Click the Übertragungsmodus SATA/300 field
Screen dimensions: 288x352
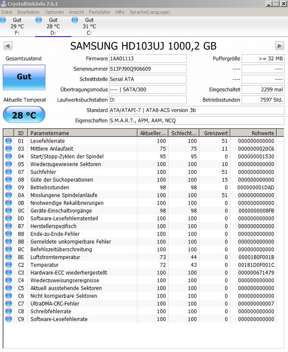coord(147,90)
